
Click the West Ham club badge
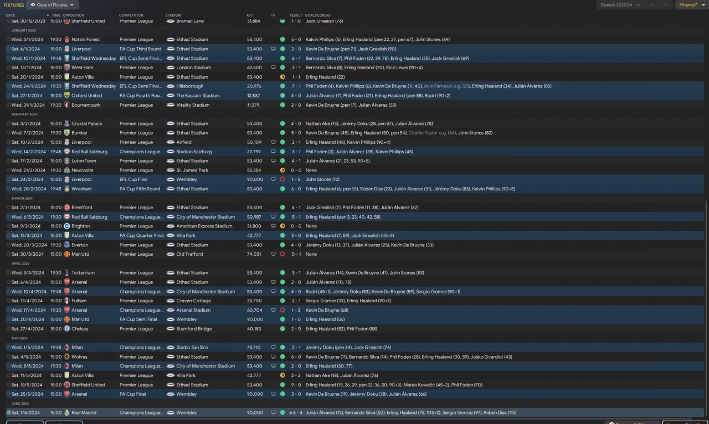point(67,68)
